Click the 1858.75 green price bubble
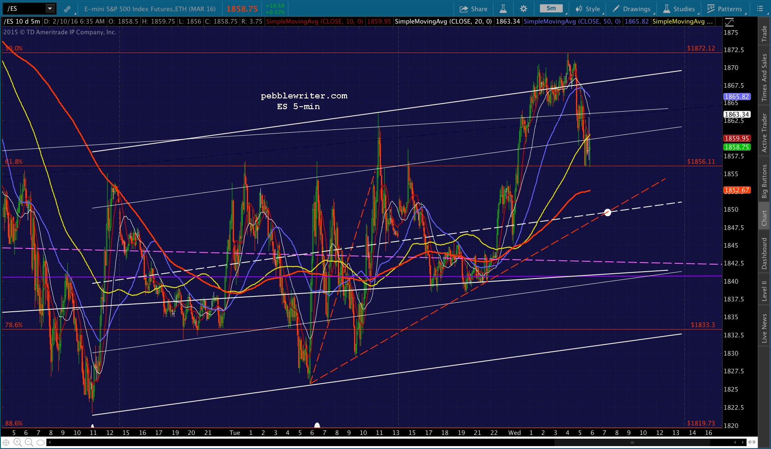Image resolution: width=771 pixels, height=449 pixels. pos(737,147)
